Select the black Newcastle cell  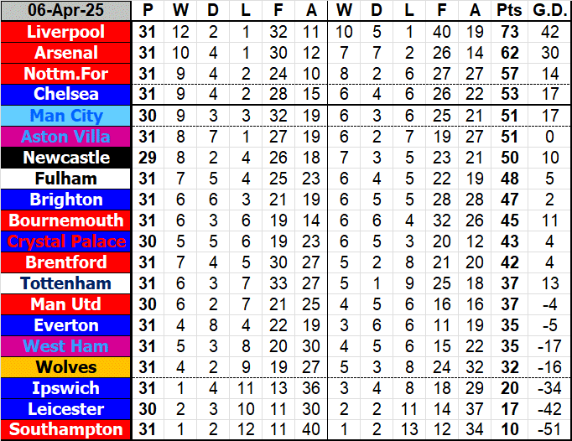(x=66, y=158)
